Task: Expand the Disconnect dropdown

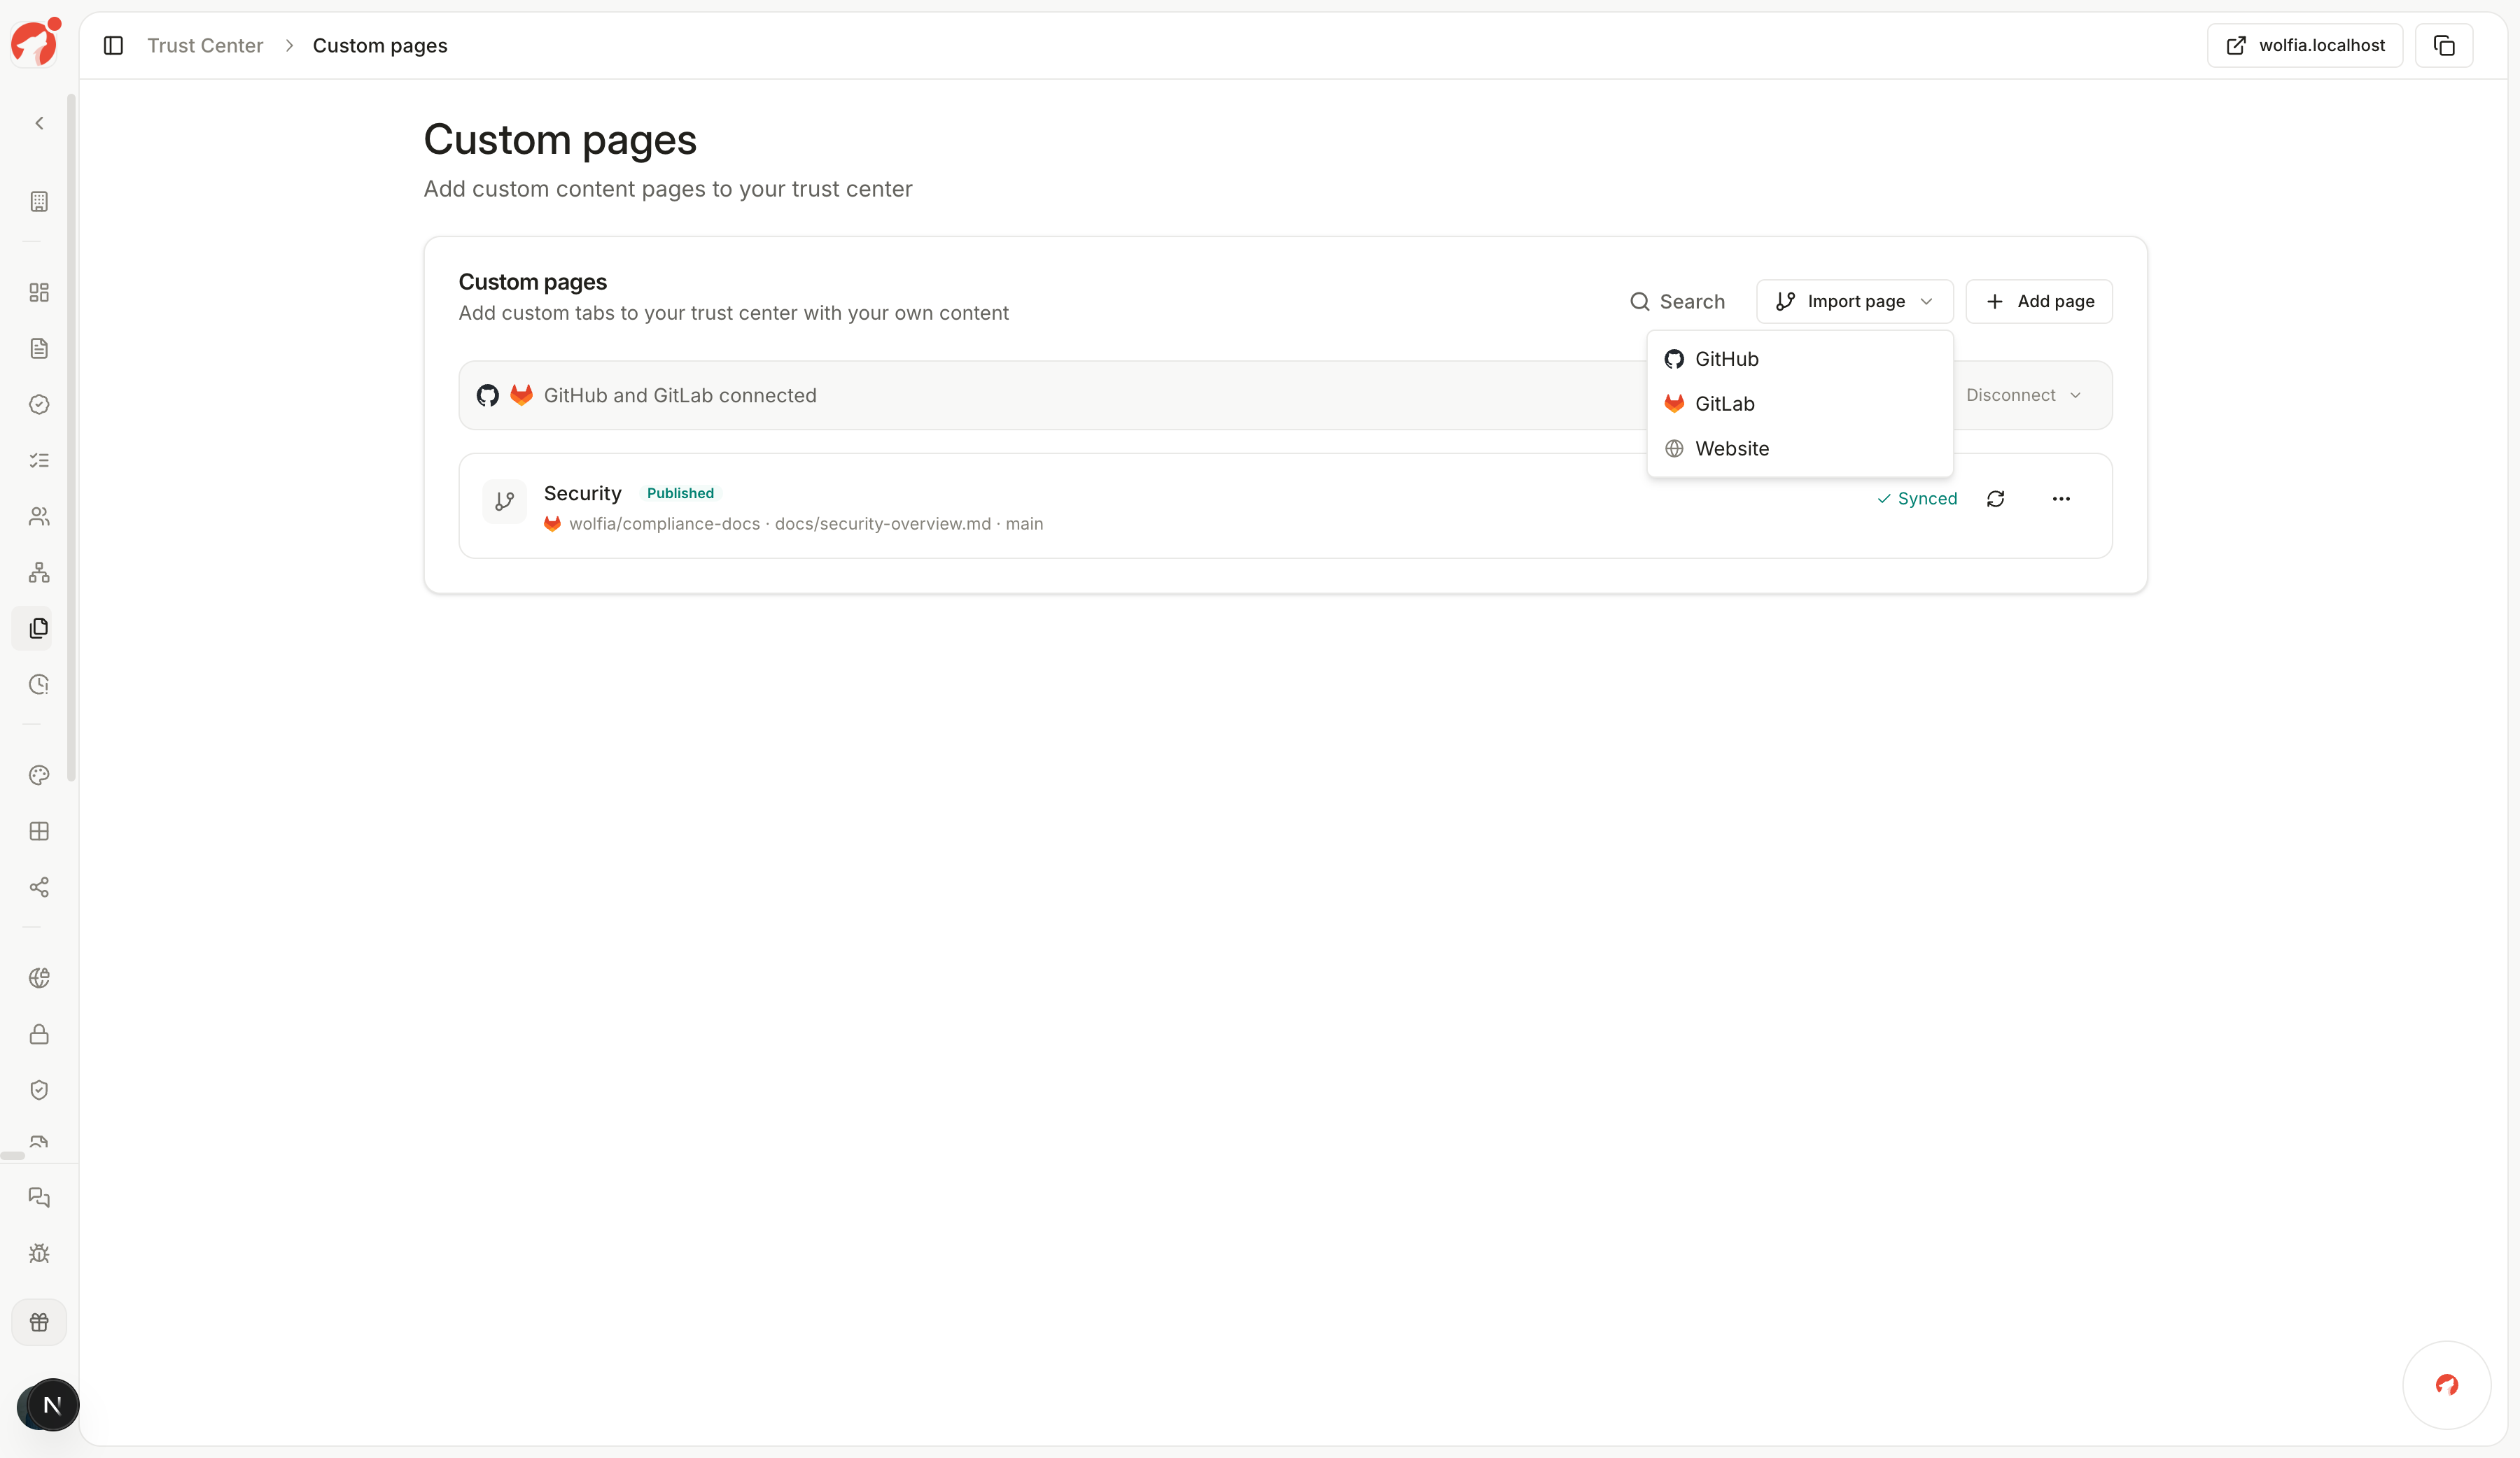Action: (2023, 396)
